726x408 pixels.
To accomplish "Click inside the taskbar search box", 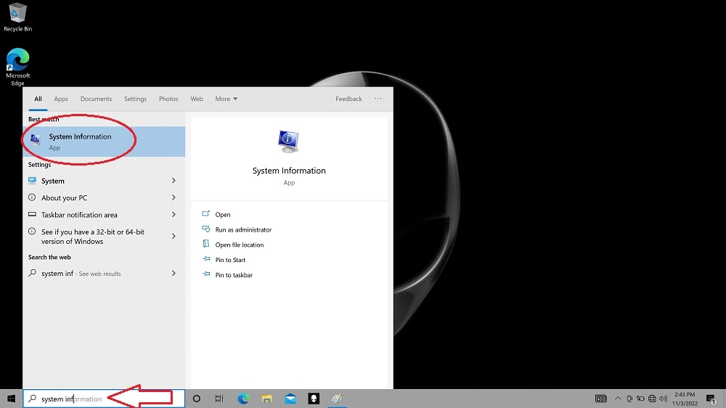I will click(104, 399).
